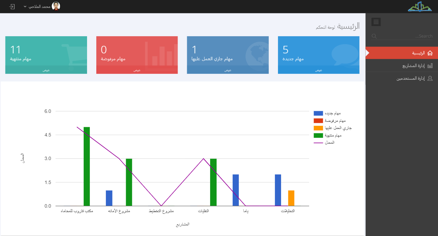
Task: Click axis label مكتب قاروب للمحاماه
Action: click(x=77, y=211)
